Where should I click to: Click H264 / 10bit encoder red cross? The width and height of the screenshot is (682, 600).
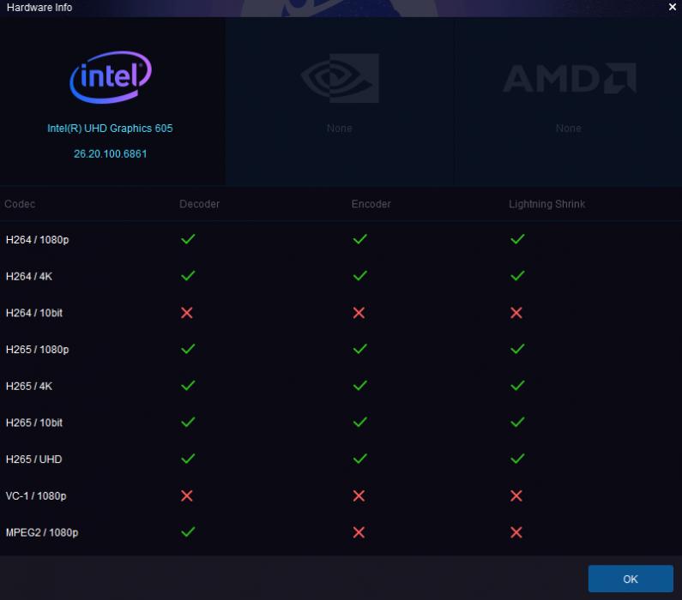click(359, 312)
